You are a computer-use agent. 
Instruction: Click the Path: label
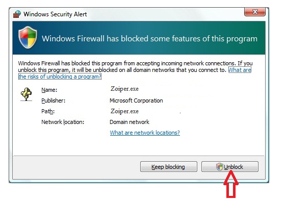click(48, 111)
